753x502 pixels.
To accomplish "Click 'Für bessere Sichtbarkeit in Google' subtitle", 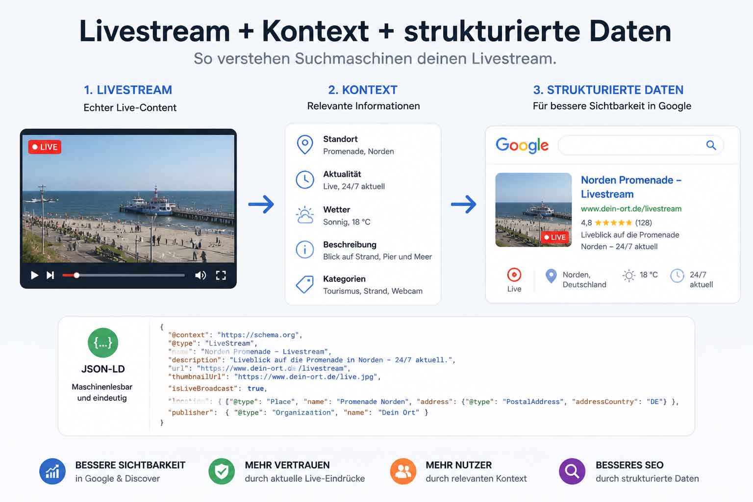I will (x=612, y=106).
